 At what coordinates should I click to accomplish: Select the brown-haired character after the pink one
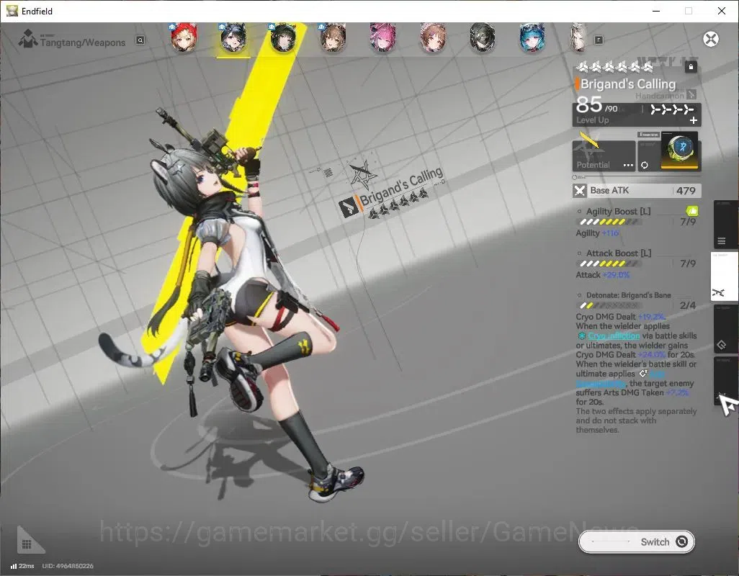pyautogui.click(x=433, y=37)
